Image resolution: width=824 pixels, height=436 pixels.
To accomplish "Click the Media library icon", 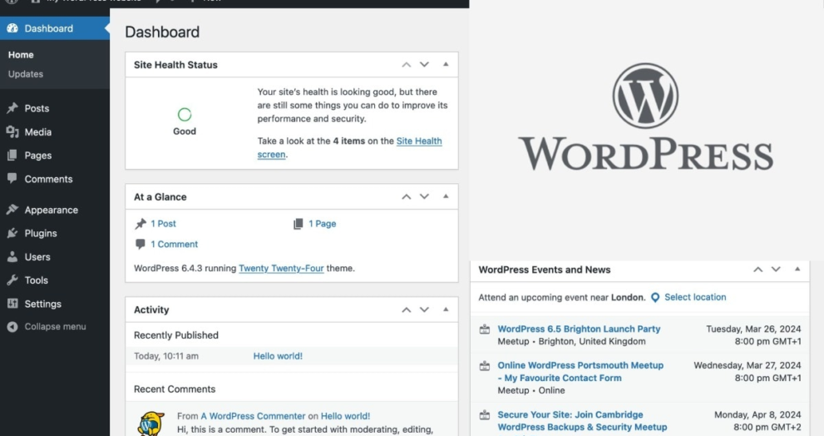I will (x=12, y=132).
